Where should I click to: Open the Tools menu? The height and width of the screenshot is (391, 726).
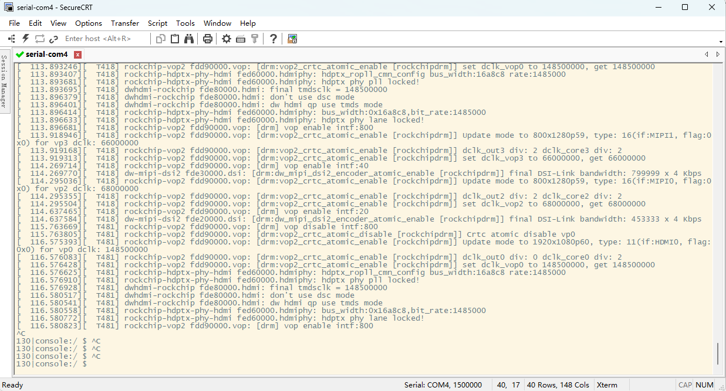pyautogui.click(x=185, y=23)
